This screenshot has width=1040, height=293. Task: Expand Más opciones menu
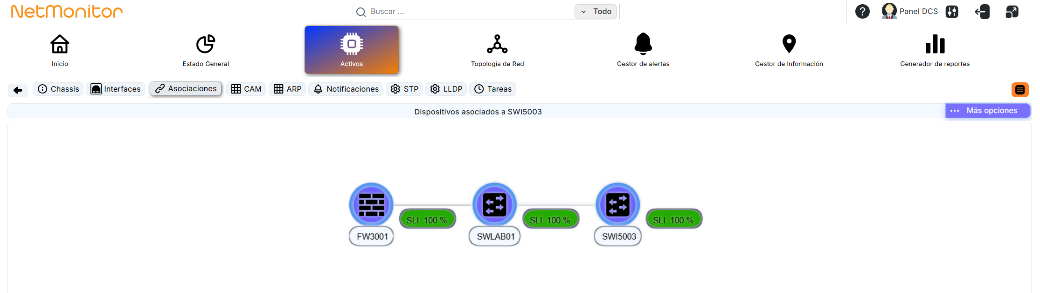click(x=988, y=111)
